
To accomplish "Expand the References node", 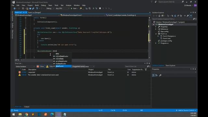I will (x=156, y=29).
